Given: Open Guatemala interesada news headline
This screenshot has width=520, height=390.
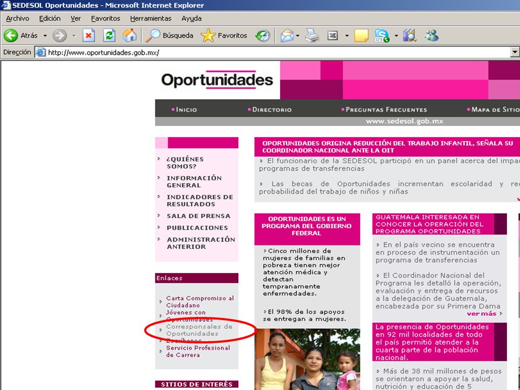Looking at the screenshot, I should click(429, 224).
